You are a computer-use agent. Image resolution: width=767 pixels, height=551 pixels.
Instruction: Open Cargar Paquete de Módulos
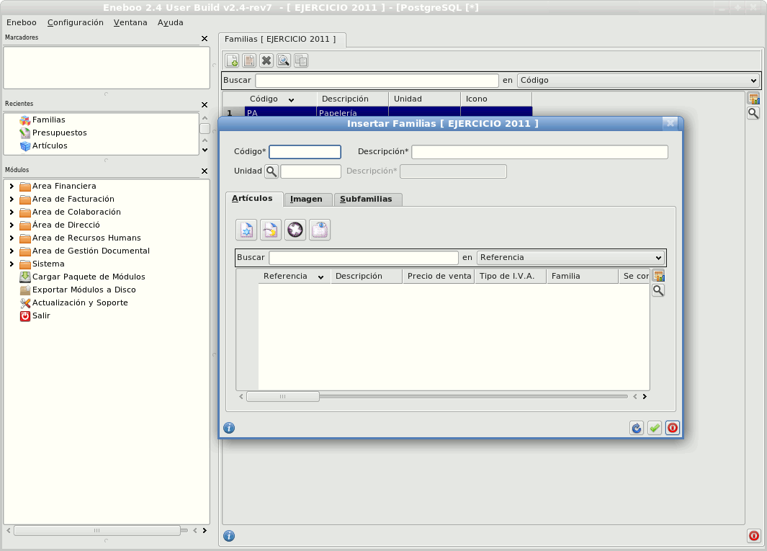89,277
